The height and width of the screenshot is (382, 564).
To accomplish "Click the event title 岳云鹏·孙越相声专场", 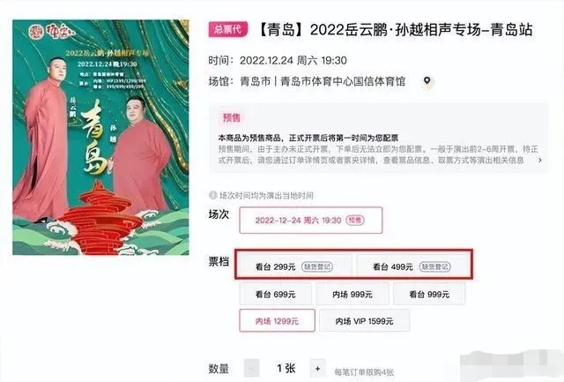I will click(413, 30).
